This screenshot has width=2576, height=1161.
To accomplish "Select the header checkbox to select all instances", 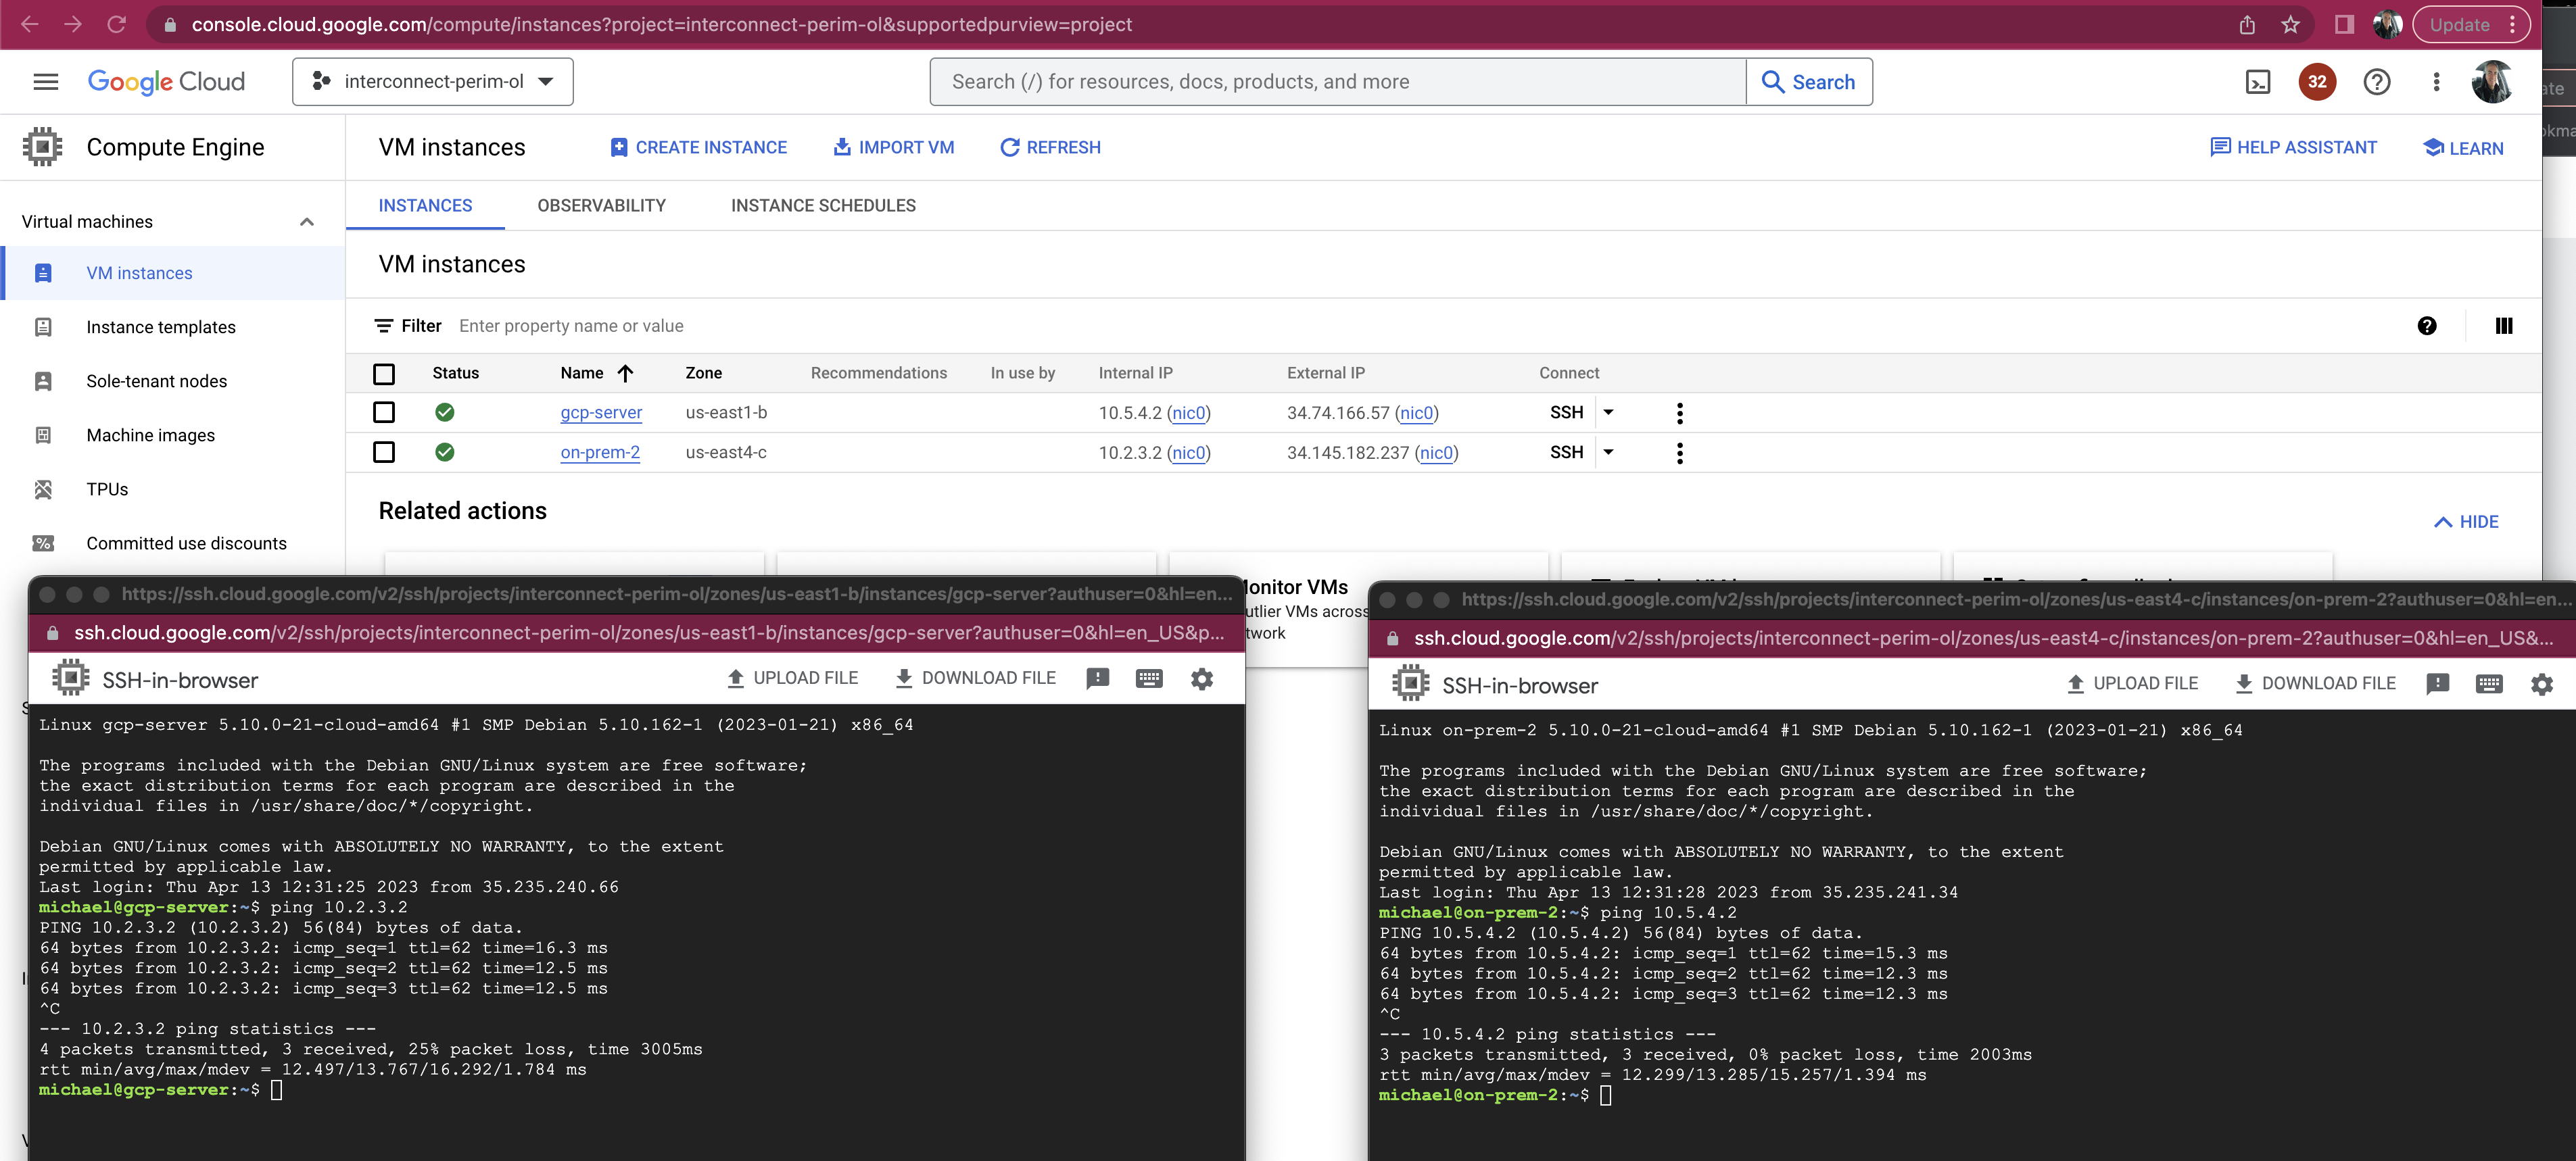I will pyautogui.click(x=384, y=374).
